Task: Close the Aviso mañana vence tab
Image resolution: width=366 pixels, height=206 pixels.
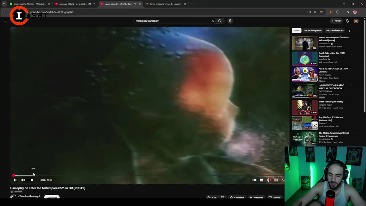Action: click(x=185, y=4)
